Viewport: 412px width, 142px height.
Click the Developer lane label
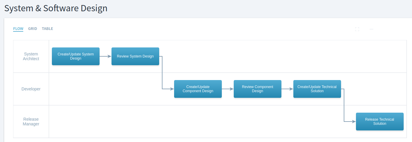(31, 89)
